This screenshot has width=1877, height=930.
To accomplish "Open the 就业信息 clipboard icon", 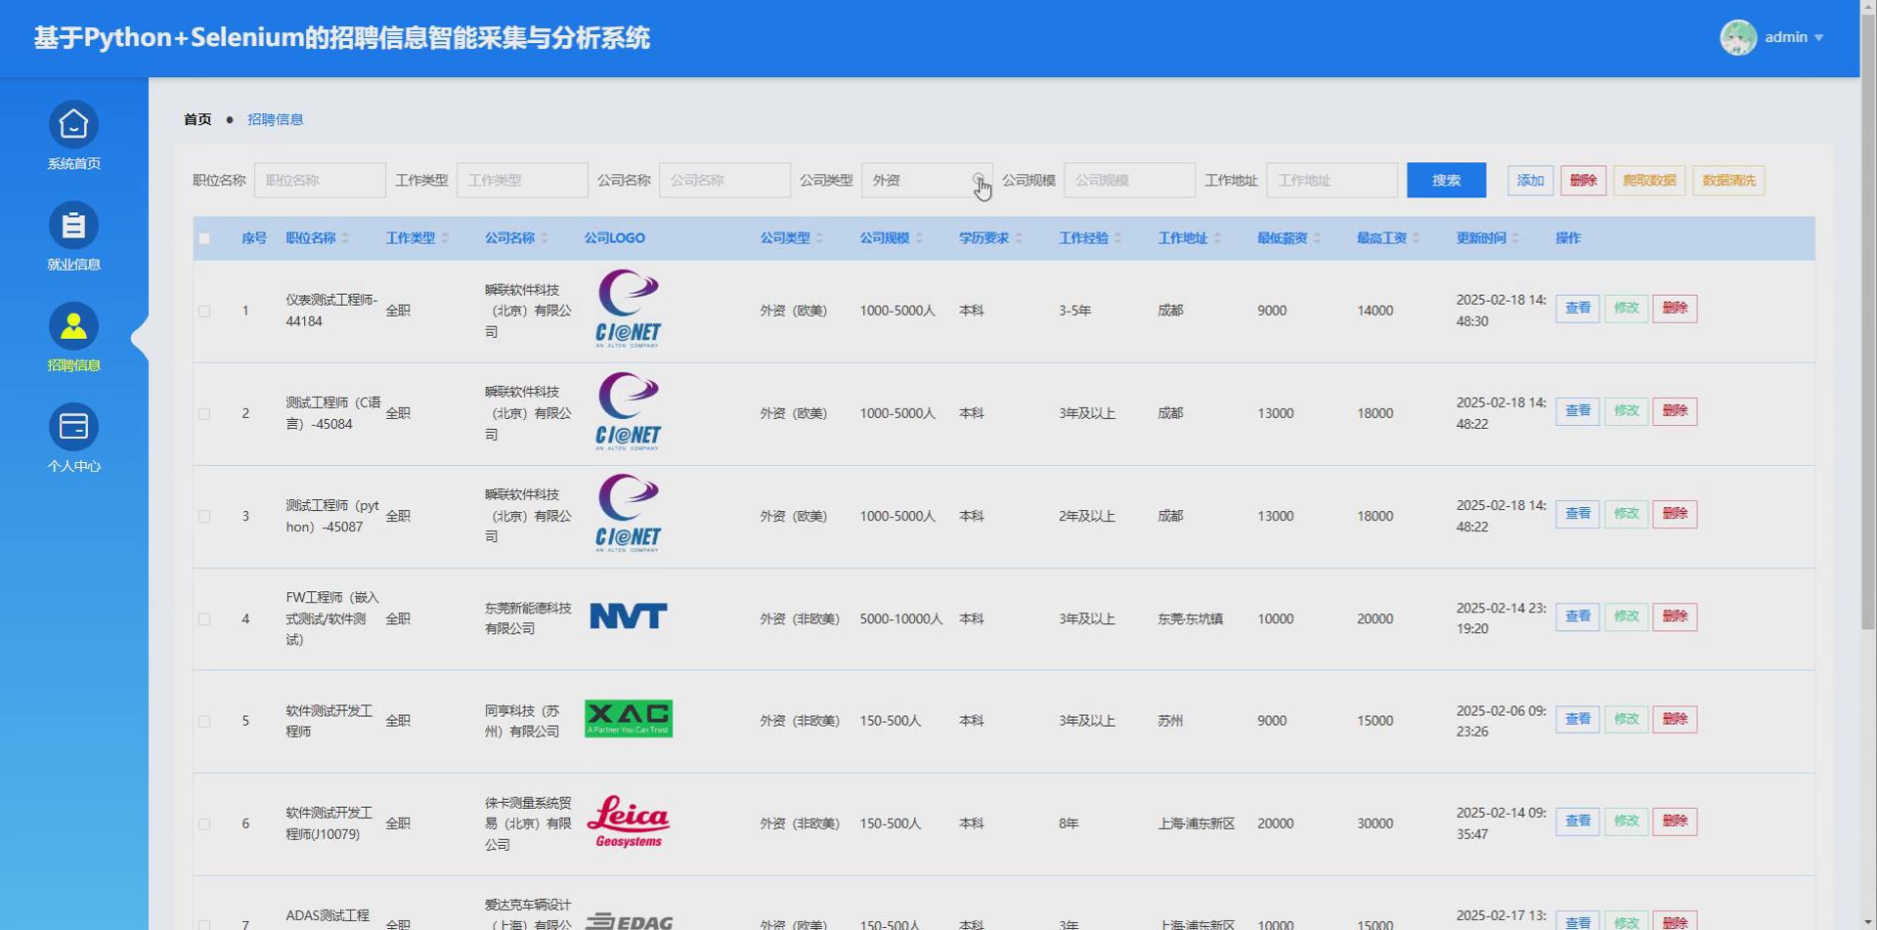I will pos(73,226).
